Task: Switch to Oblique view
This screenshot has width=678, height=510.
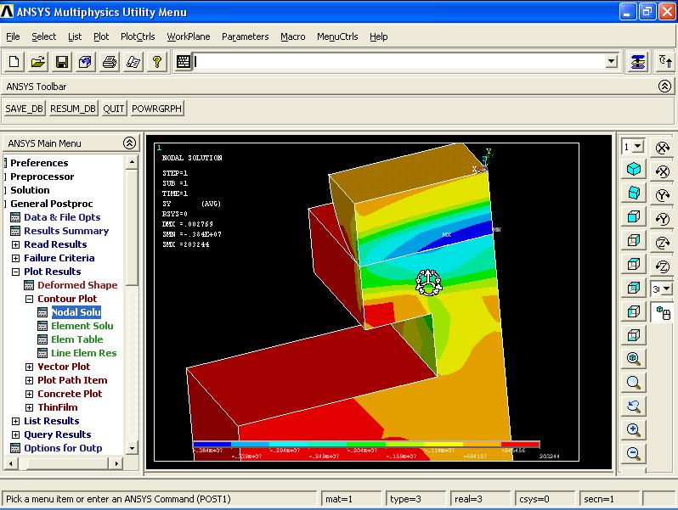Action: click(x=634, y=193)
